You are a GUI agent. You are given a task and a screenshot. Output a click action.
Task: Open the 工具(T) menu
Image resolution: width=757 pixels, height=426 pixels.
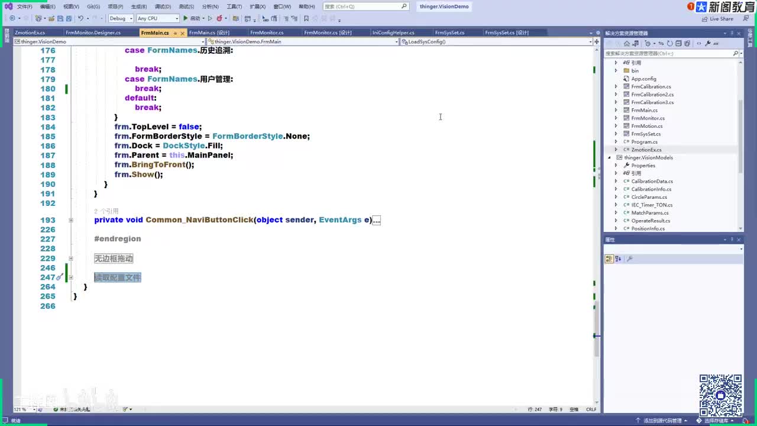click(x=234, y=7)
